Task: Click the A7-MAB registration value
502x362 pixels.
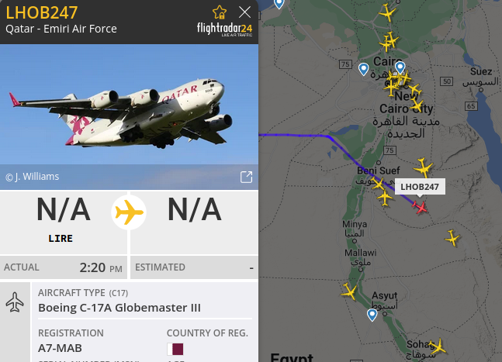Action: pos(60,348)
